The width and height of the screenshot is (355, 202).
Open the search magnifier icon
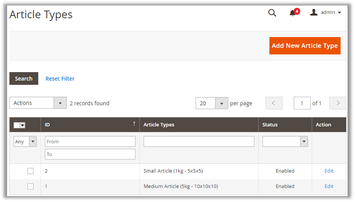(272, 13)
